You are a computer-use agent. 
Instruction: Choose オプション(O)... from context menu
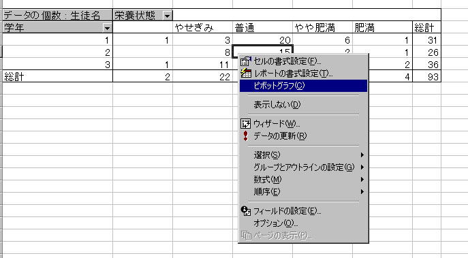303,223
